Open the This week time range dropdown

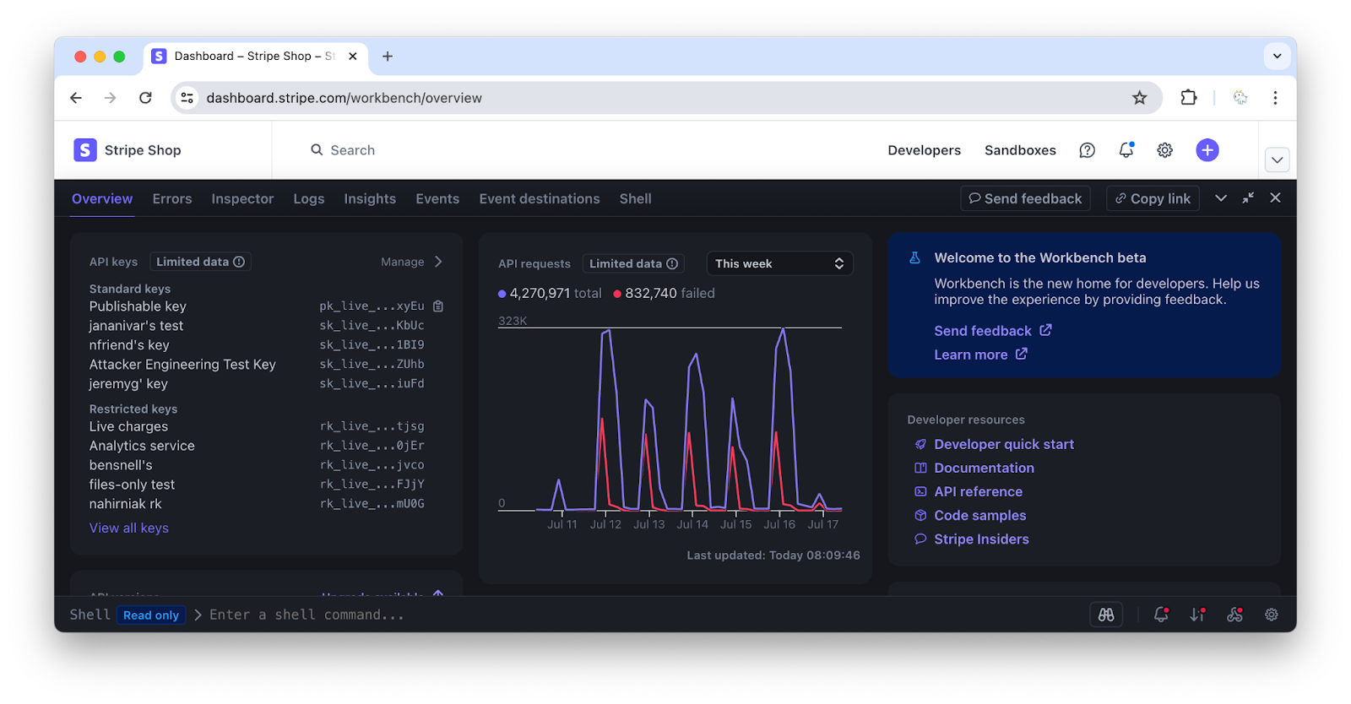(779, 263)
